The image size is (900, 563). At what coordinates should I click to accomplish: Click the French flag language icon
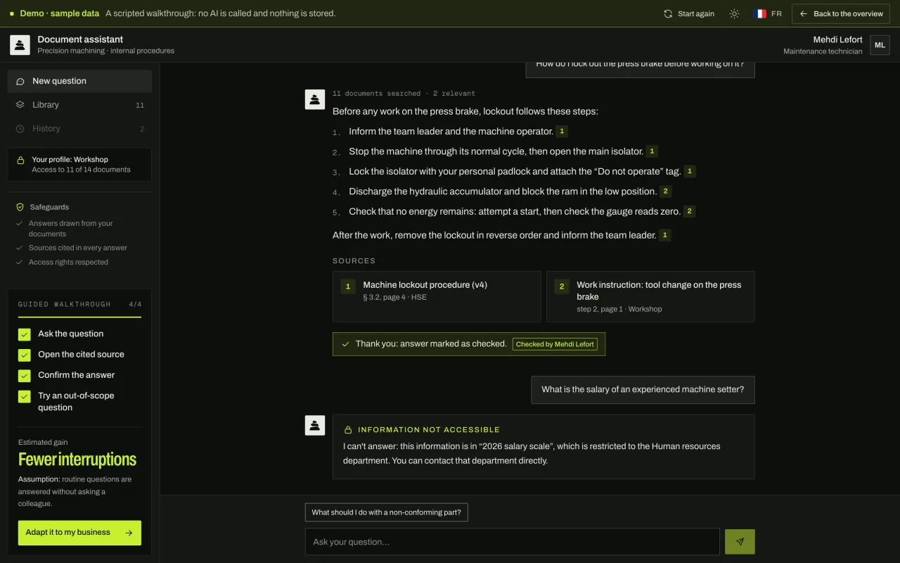point(760,13)
